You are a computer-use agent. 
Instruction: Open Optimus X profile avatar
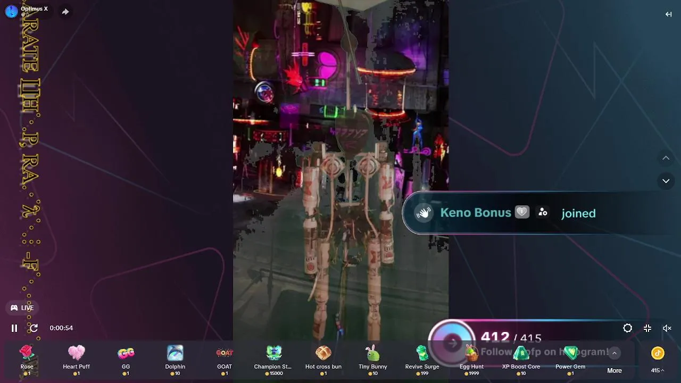[x=11, y=11]
